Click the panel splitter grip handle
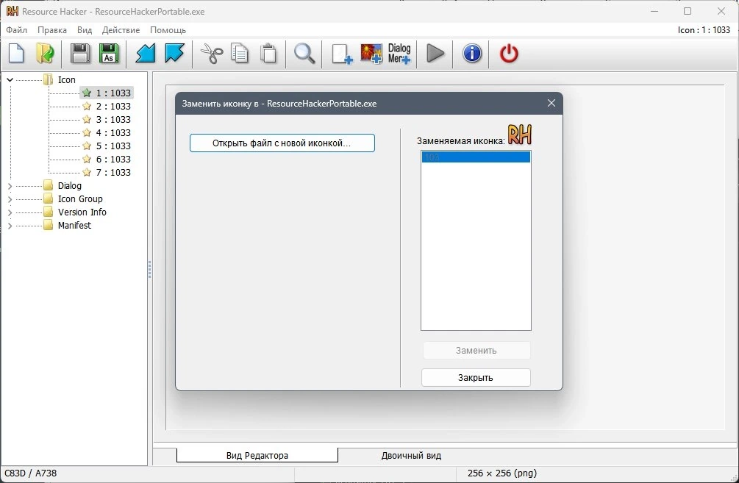Image resolution: width=739 pixels, height=483 pixels. pyautogui.click(x=149, y=269)
